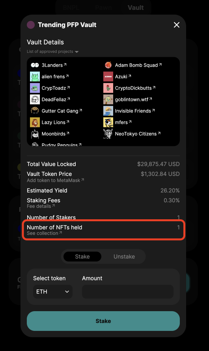The height and width of the screenshot is (351, 209).
Task: Click the 3Landers project icon
Action: [x=35, y=65]
